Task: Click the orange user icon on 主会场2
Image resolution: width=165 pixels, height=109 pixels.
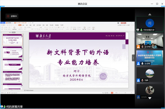Action: click(x=138, y=47)
